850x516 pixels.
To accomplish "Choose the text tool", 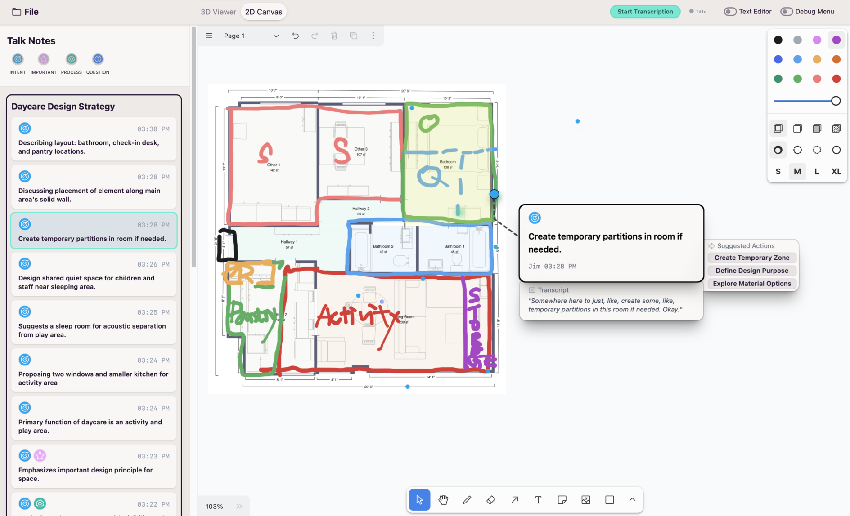I will pyautogui.click(x=538, y=500).
